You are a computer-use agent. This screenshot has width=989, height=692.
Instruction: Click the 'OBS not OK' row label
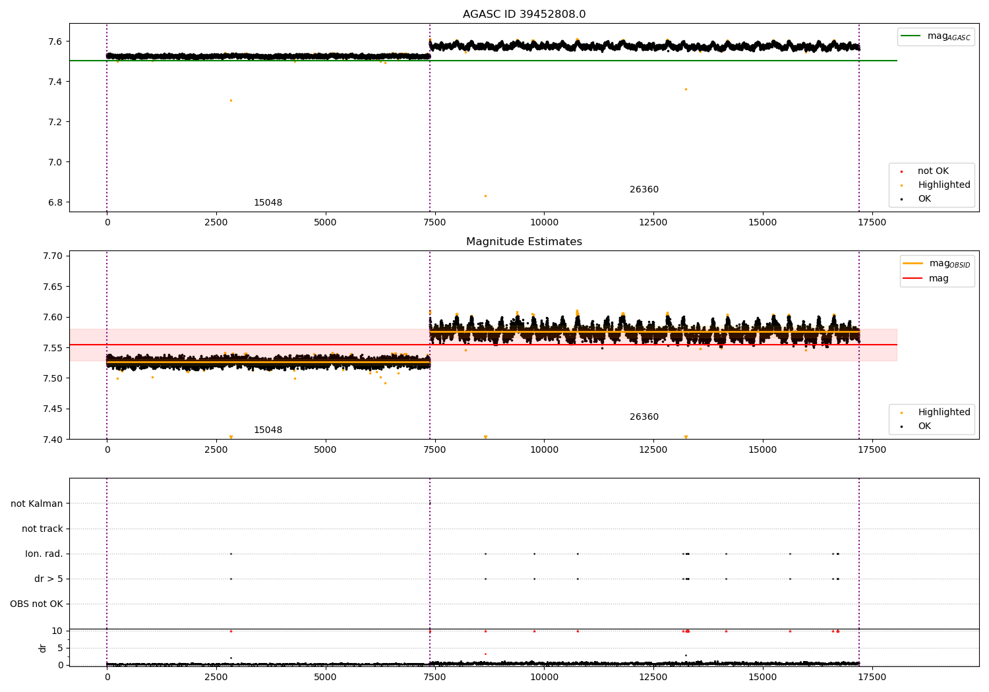[x=37, y=604]
